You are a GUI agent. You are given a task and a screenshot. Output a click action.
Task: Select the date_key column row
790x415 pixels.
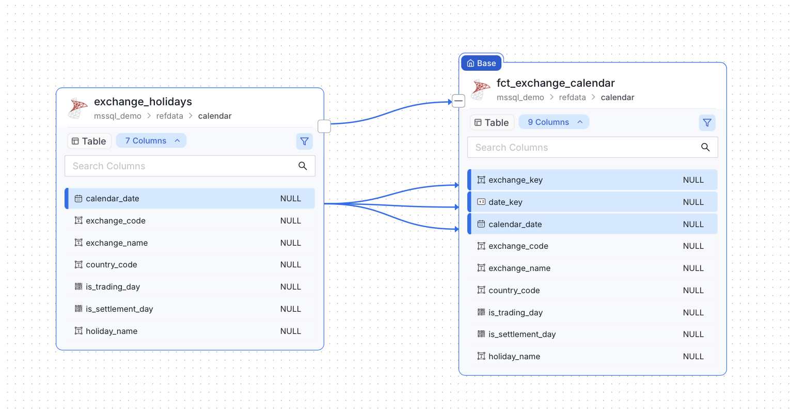point(593,202)
